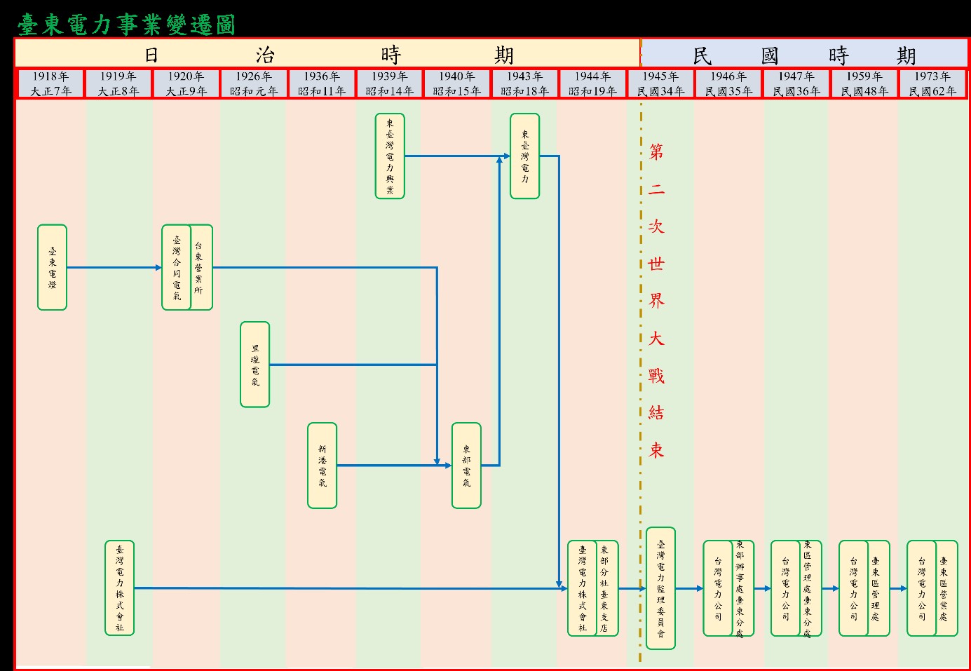Click the red 第二次世界大戰結束 text

pos(656,301)
